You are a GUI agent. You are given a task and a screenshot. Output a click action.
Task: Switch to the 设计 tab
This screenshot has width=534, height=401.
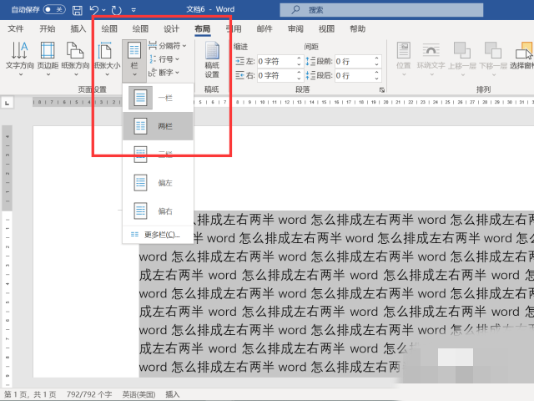click(x=171, y=29)
